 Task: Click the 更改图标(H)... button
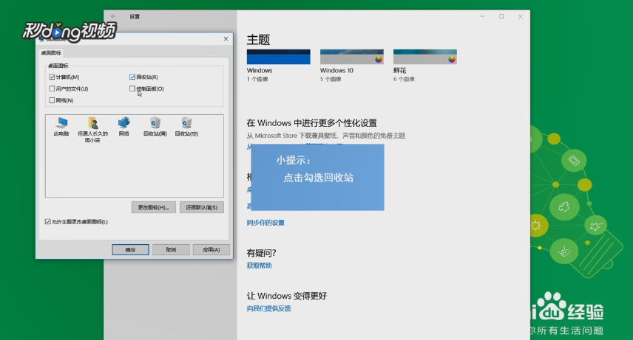click(x=153, y=207)
